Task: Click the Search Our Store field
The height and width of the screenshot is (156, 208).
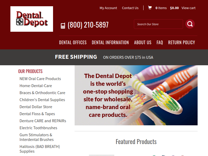Action: click(158, 24)
